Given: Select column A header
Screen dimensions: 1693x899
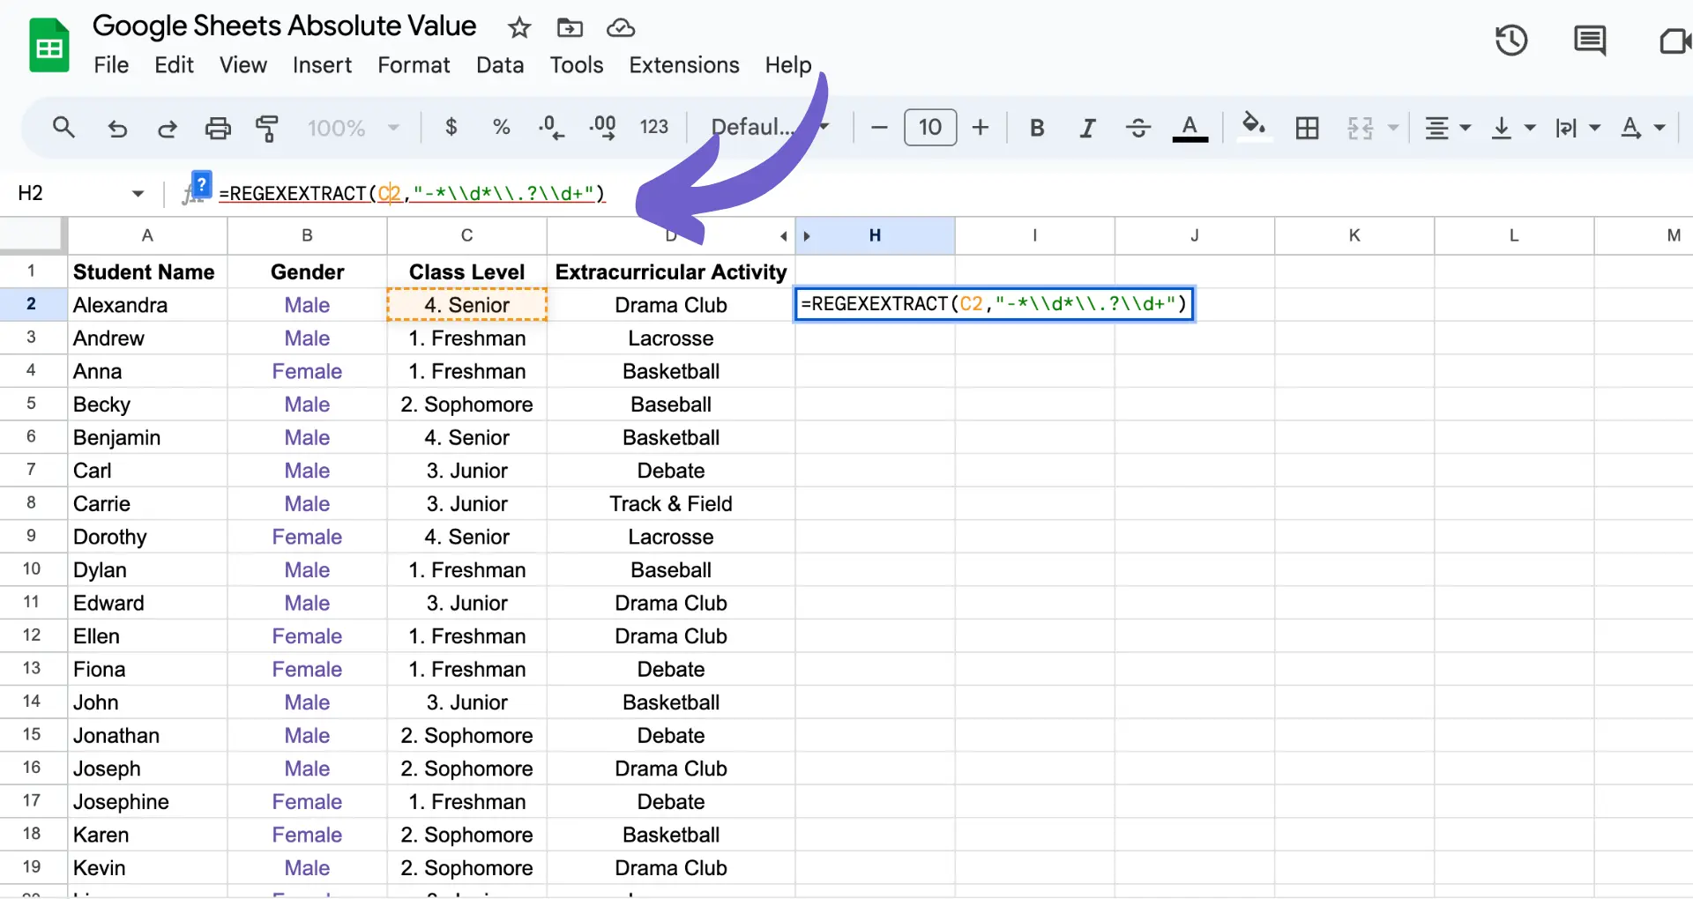Looking at the screenshot, I should (x=147, y=235).
